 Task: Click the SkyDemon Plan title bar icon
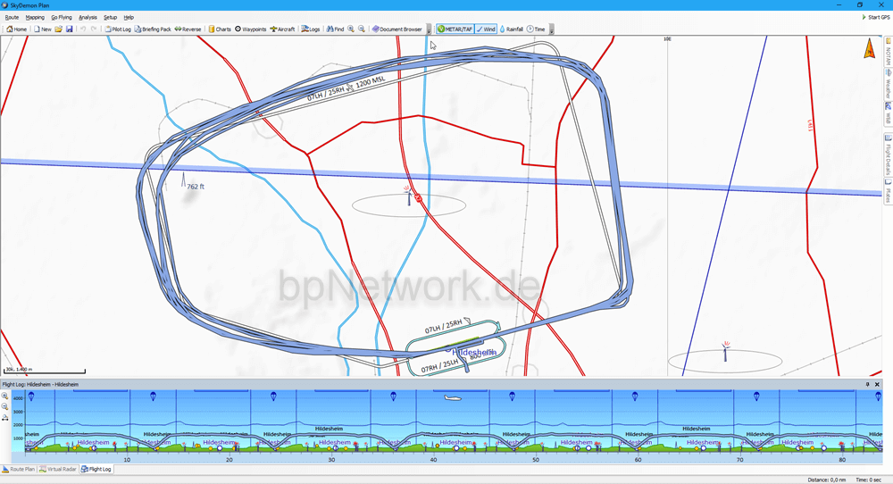coord(5,5)
